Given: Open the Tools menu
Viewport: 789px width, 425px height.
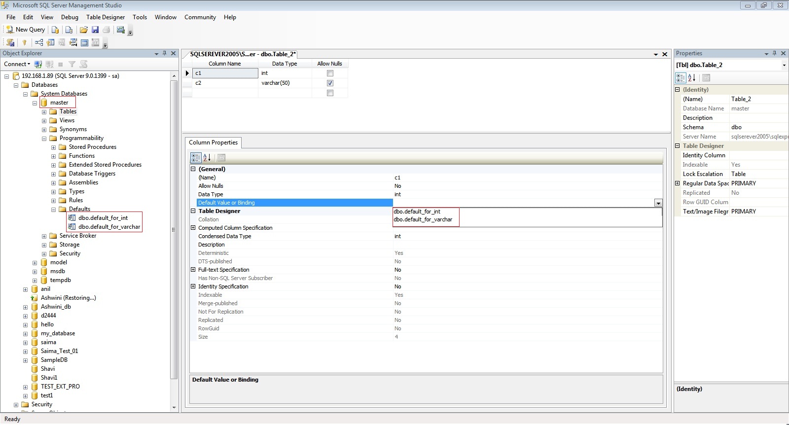Looking at the screenshot, I should pos(140,17).
